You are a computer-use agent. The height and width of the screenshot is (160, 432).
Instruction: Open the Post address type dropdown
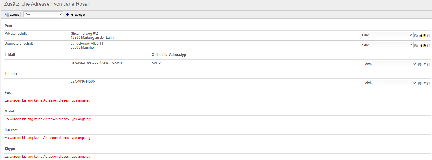[x=43, y=14]
